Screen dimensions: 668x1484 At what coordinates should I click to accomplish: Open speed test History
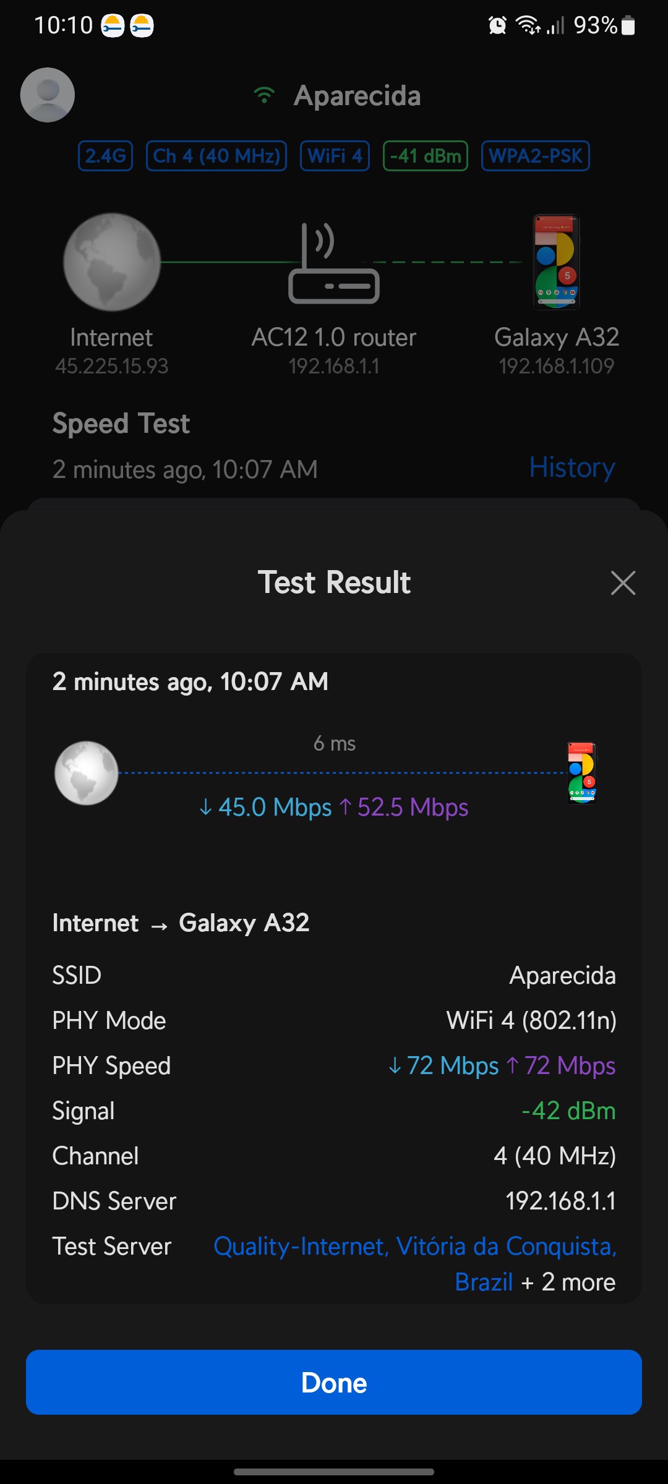pos(572,467)
